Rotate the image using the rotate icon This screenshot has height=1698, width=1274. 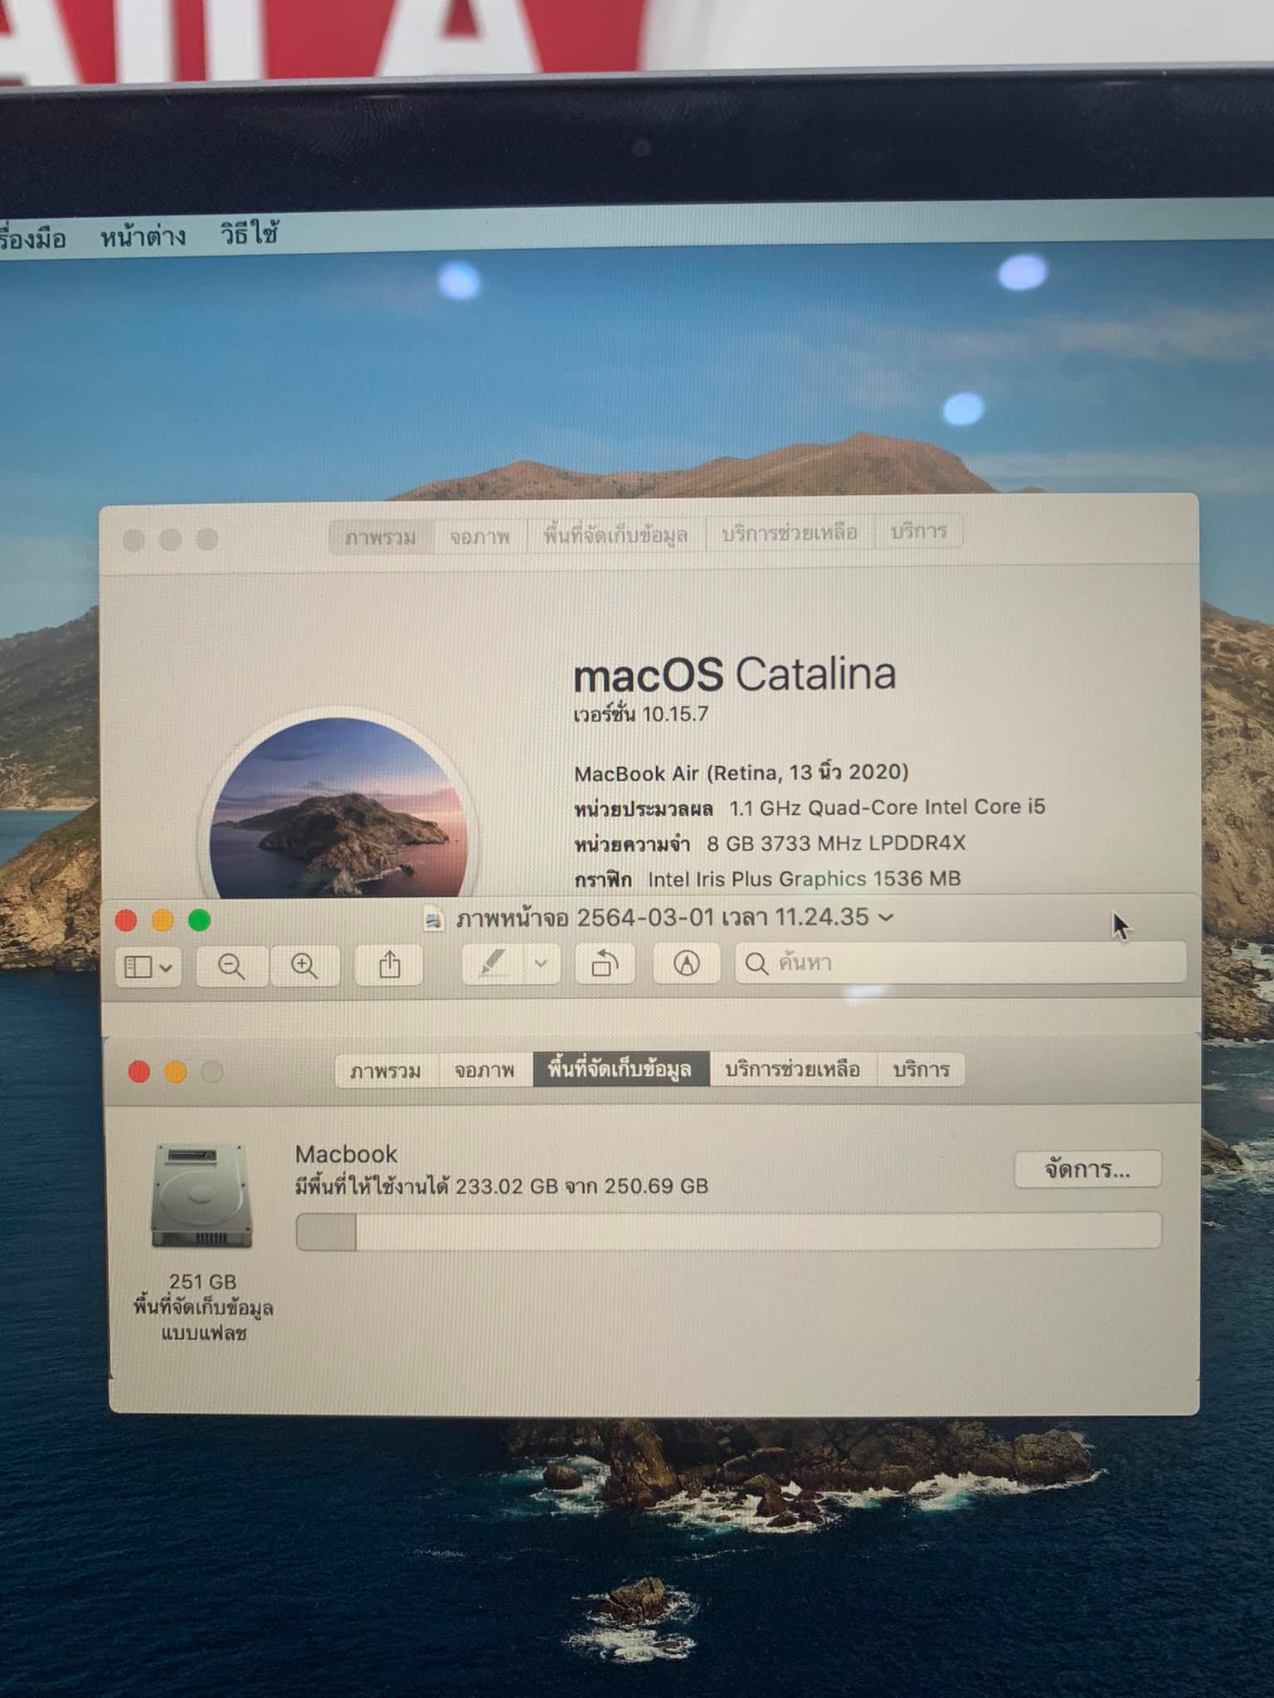point(605,964)
